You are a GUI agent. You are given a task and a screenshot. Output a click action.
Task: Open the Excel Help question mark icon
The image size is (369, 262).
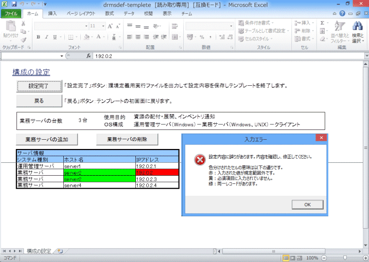tap(342, 14)
